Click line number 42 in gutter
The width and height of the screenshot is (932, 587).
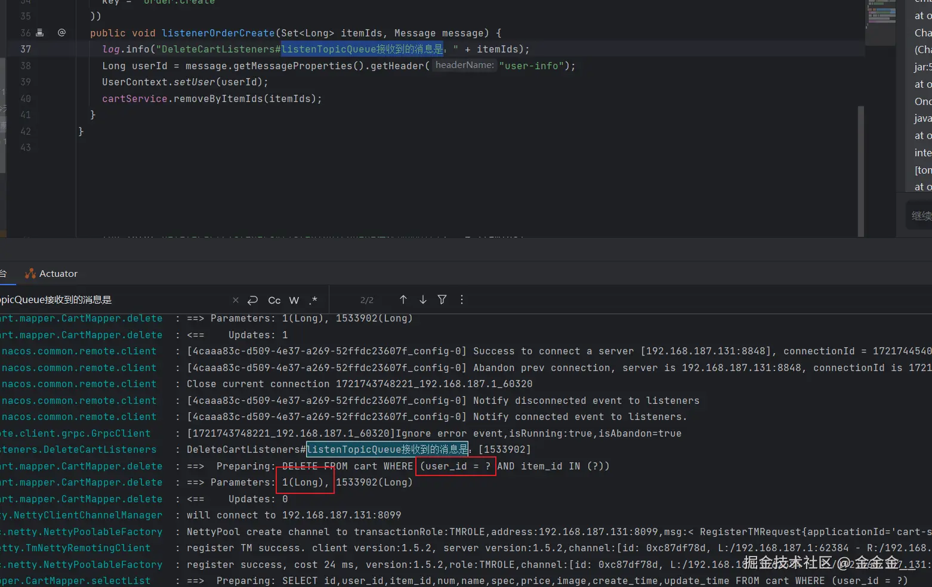[x=26, y=131]
